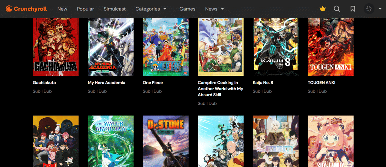Open the Spy x Family poster

(331, 141)
